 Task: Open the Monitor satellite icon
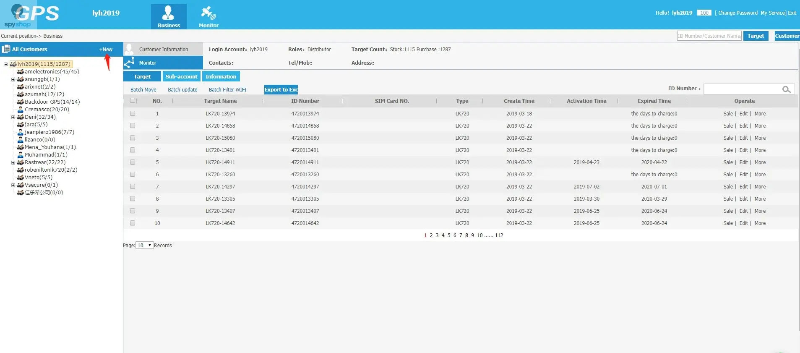tap(208, 13)
